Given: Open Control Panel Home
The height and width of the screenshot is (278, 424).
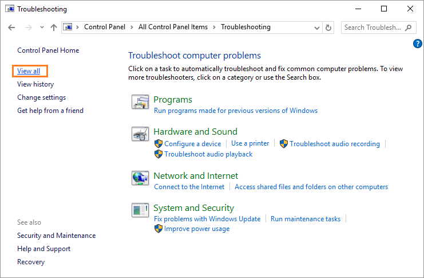Looking at the screenshot, I should pyautogui.click(x=48, y=50).
